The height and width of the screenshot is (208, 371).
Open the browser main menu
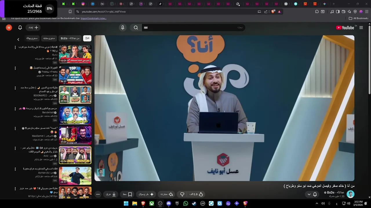[x=367, y=12]
